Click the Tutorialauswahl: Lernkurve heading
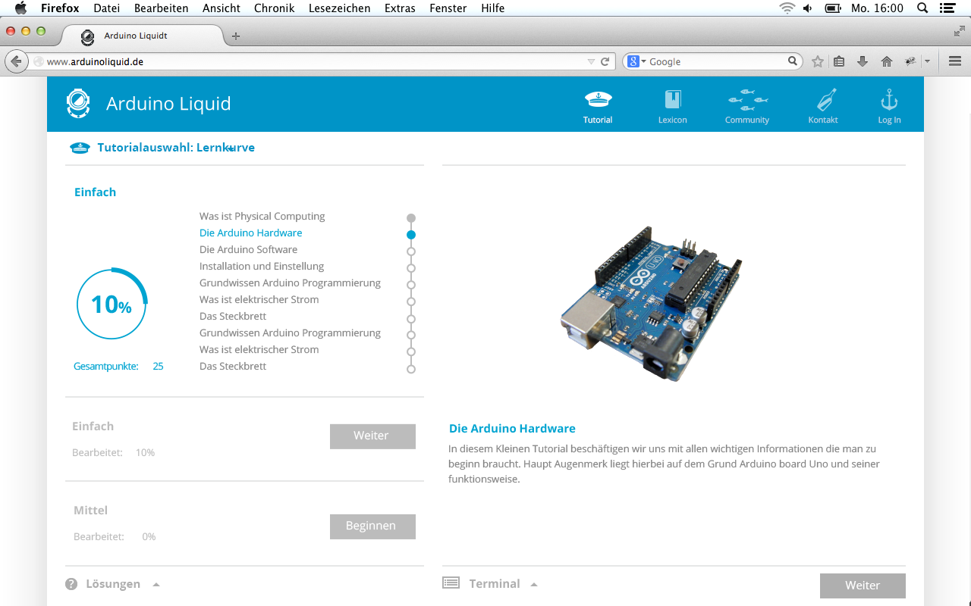Screen dimensions: 971x606 176,148
